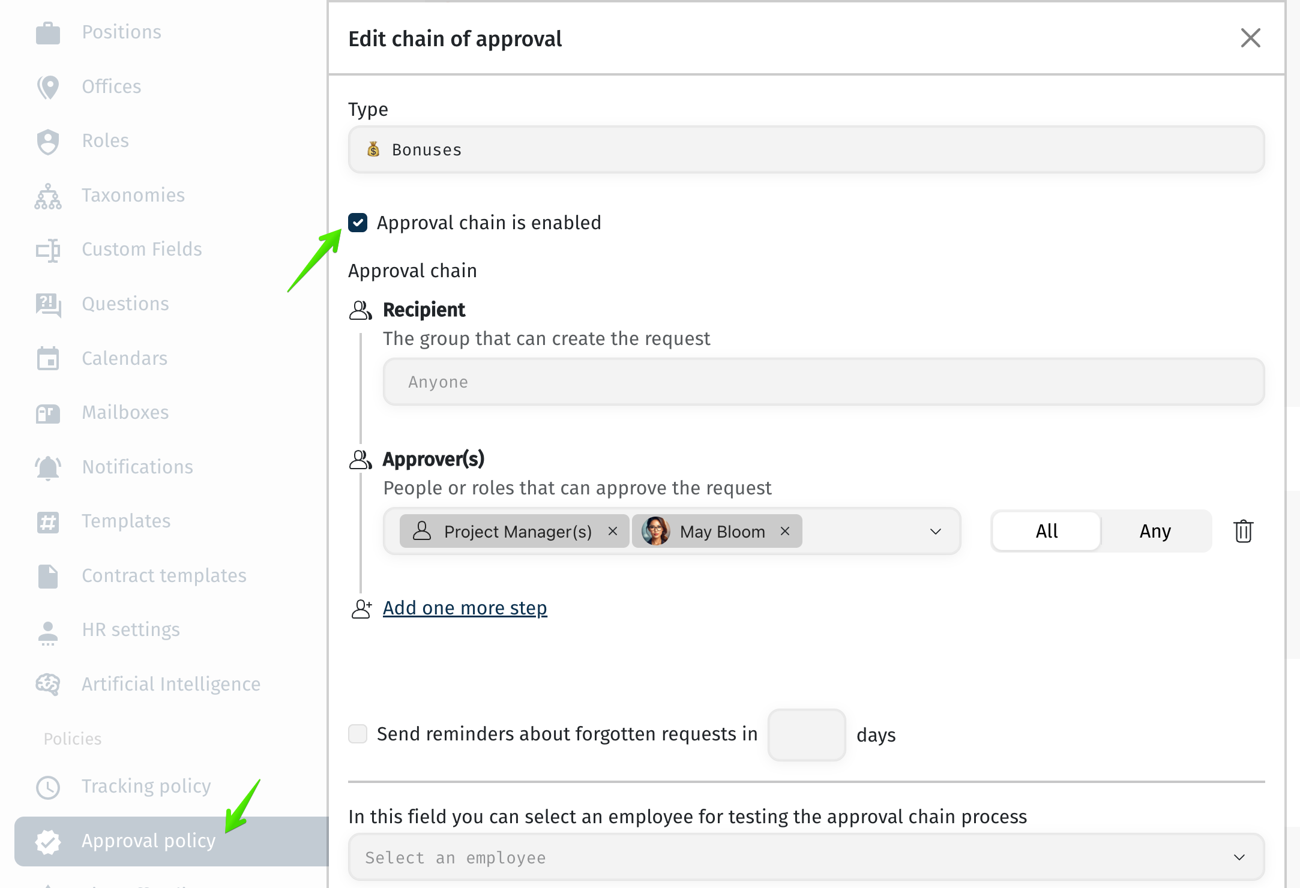Go to Contract templates section
Image resolution: width=1300 pixels, height=888 pixels.
pyautogui.click(x=164, y=576)
